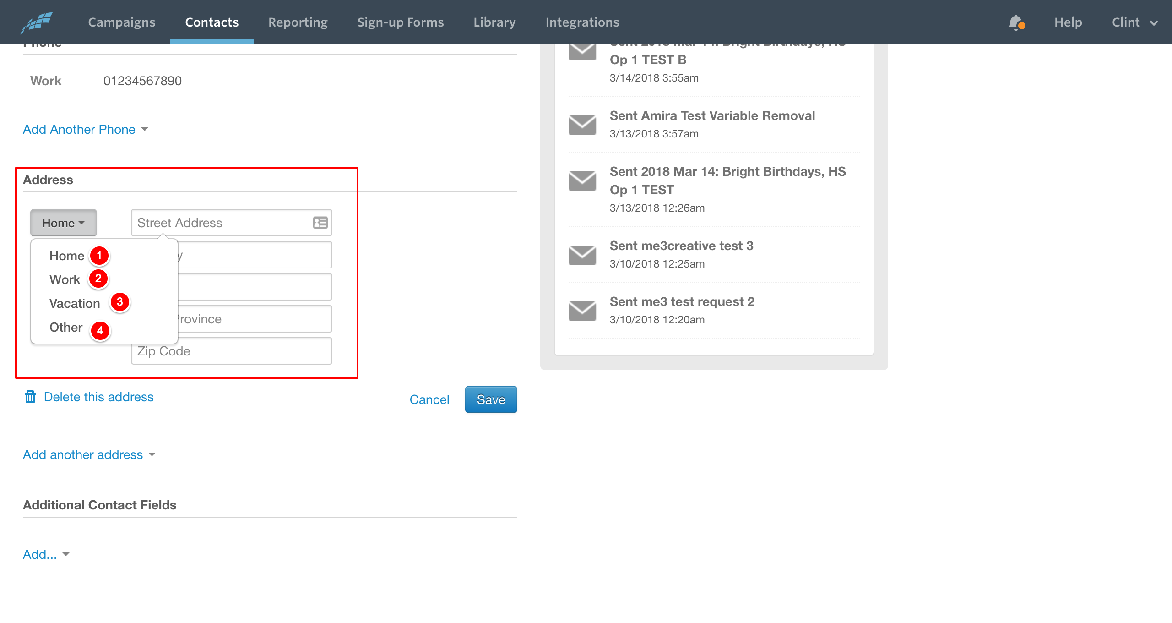Click the Street Address field
1172x623 pixels.
point(231,223)
